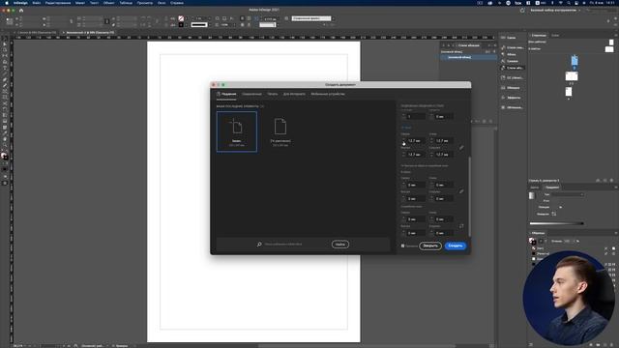Image resolution: width=619 pixels, height=348 pixels.
Task: Switch to Цвета tab beside Градиент
Action: pos(535,188)
